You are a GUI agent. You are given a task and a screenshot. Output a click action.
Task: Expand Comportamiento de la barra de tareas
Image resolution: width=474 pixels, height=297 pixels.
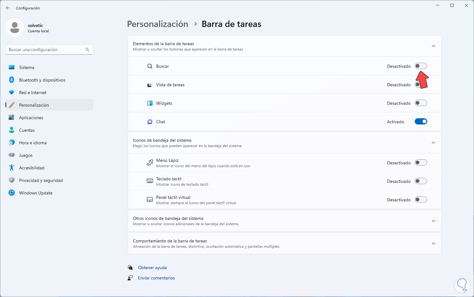pos(433,243)
